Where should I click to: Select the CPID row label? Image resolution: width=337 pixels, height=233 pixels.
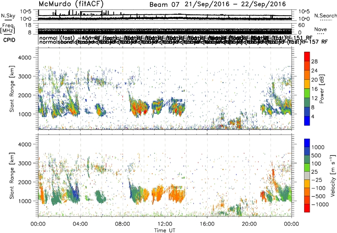click(x=9, y=40)
